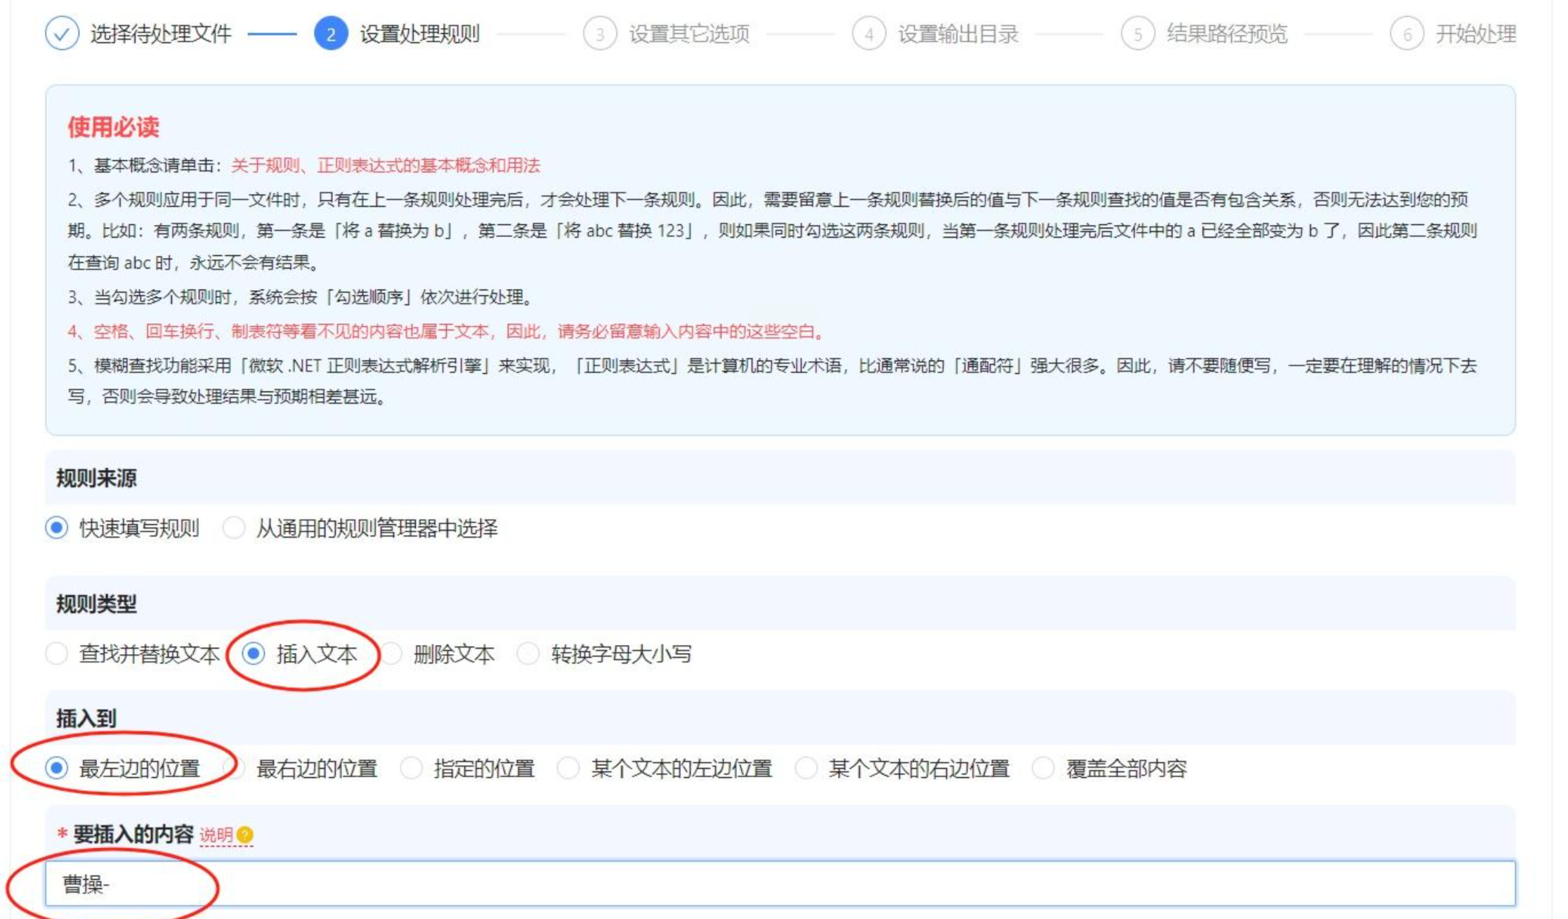Click the step 2 circle 设置处理规则

(331, 33)
